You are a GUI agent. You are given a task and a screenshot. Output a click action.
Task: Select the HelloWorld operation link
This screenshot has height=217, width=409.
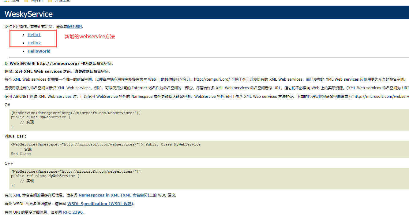pos(39,51)
